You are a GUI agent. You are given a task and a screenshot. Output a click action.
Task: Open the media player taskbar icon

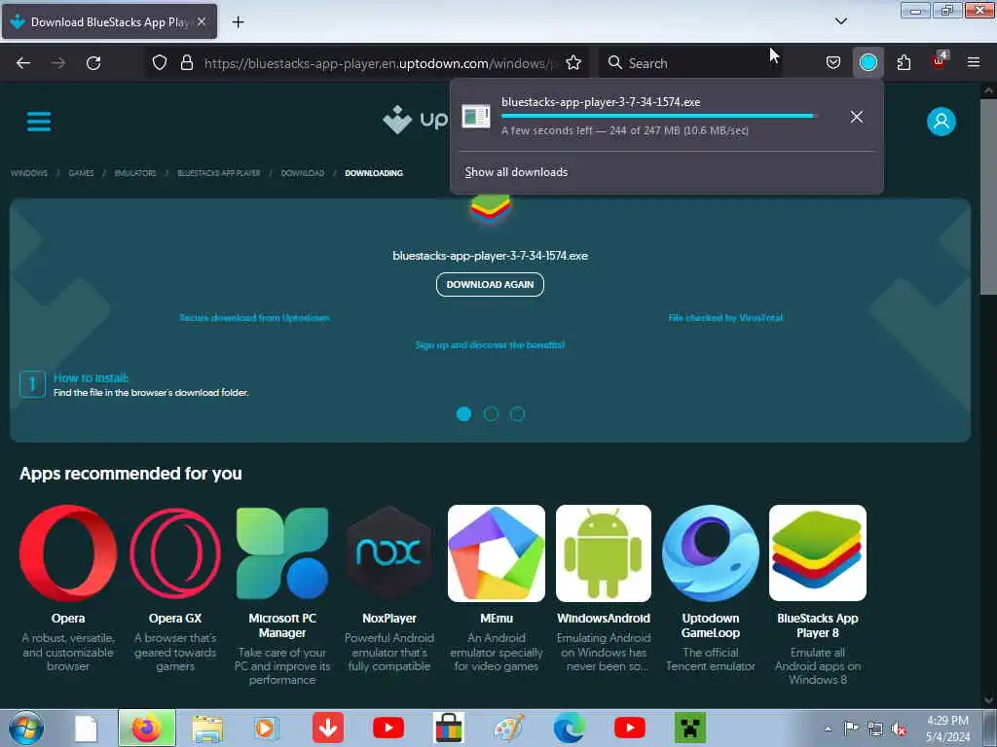point(267,729)
